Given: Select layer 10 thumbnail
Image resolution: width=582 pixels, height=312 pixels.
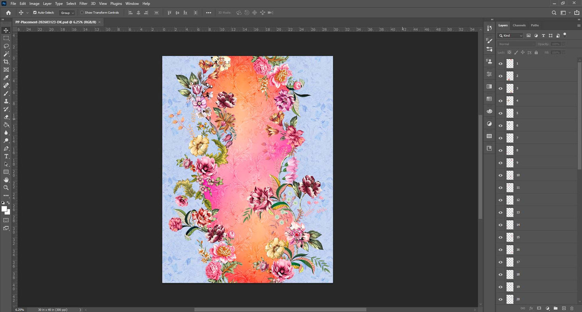Looking at the screenshot, I should [510, 175].
